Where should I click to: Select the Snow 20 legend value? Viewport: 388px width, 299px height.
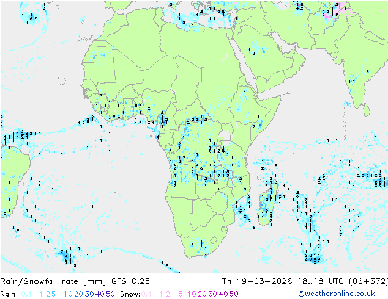pyautogui.click(x=202, y=294)
